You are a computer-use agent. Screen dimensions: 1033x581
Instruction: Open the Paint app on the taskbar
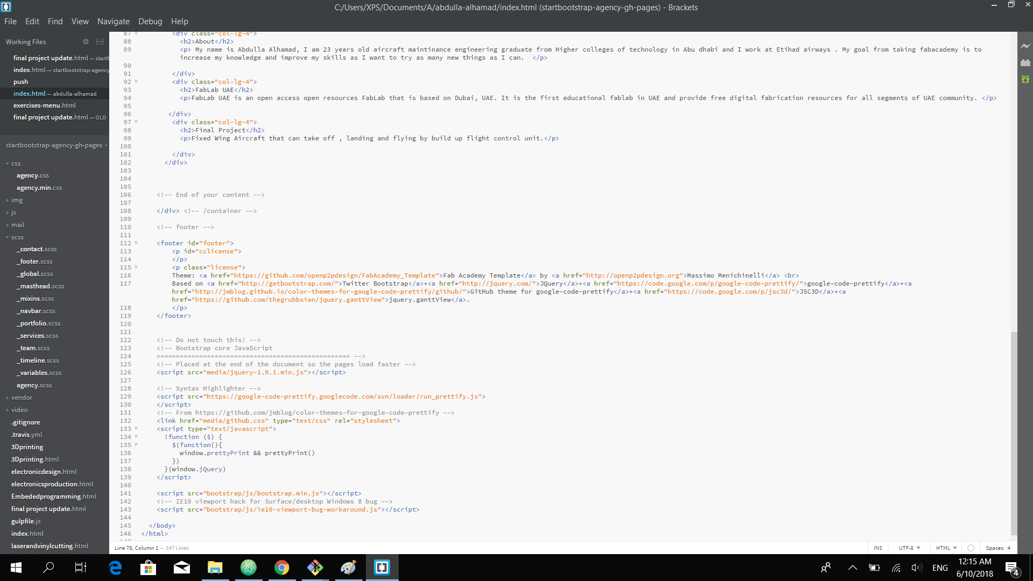[349, 568]
